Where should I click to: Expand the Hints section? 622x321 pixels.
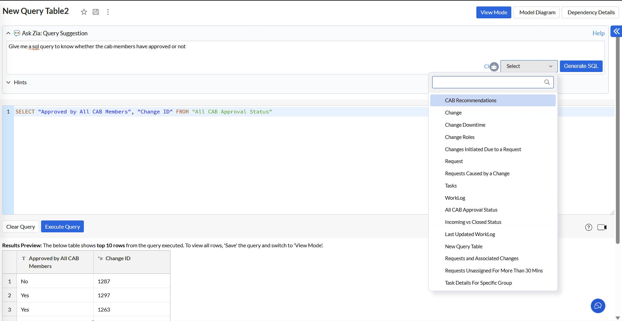click(8, 83)
